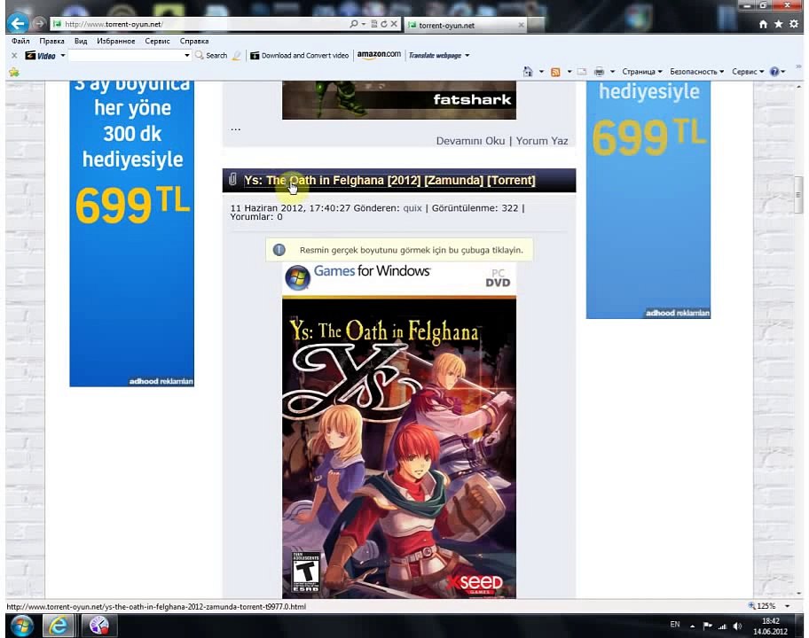Open the Home page icon at top right
Viewport: 809px width, 638px height.
point(763,24)
